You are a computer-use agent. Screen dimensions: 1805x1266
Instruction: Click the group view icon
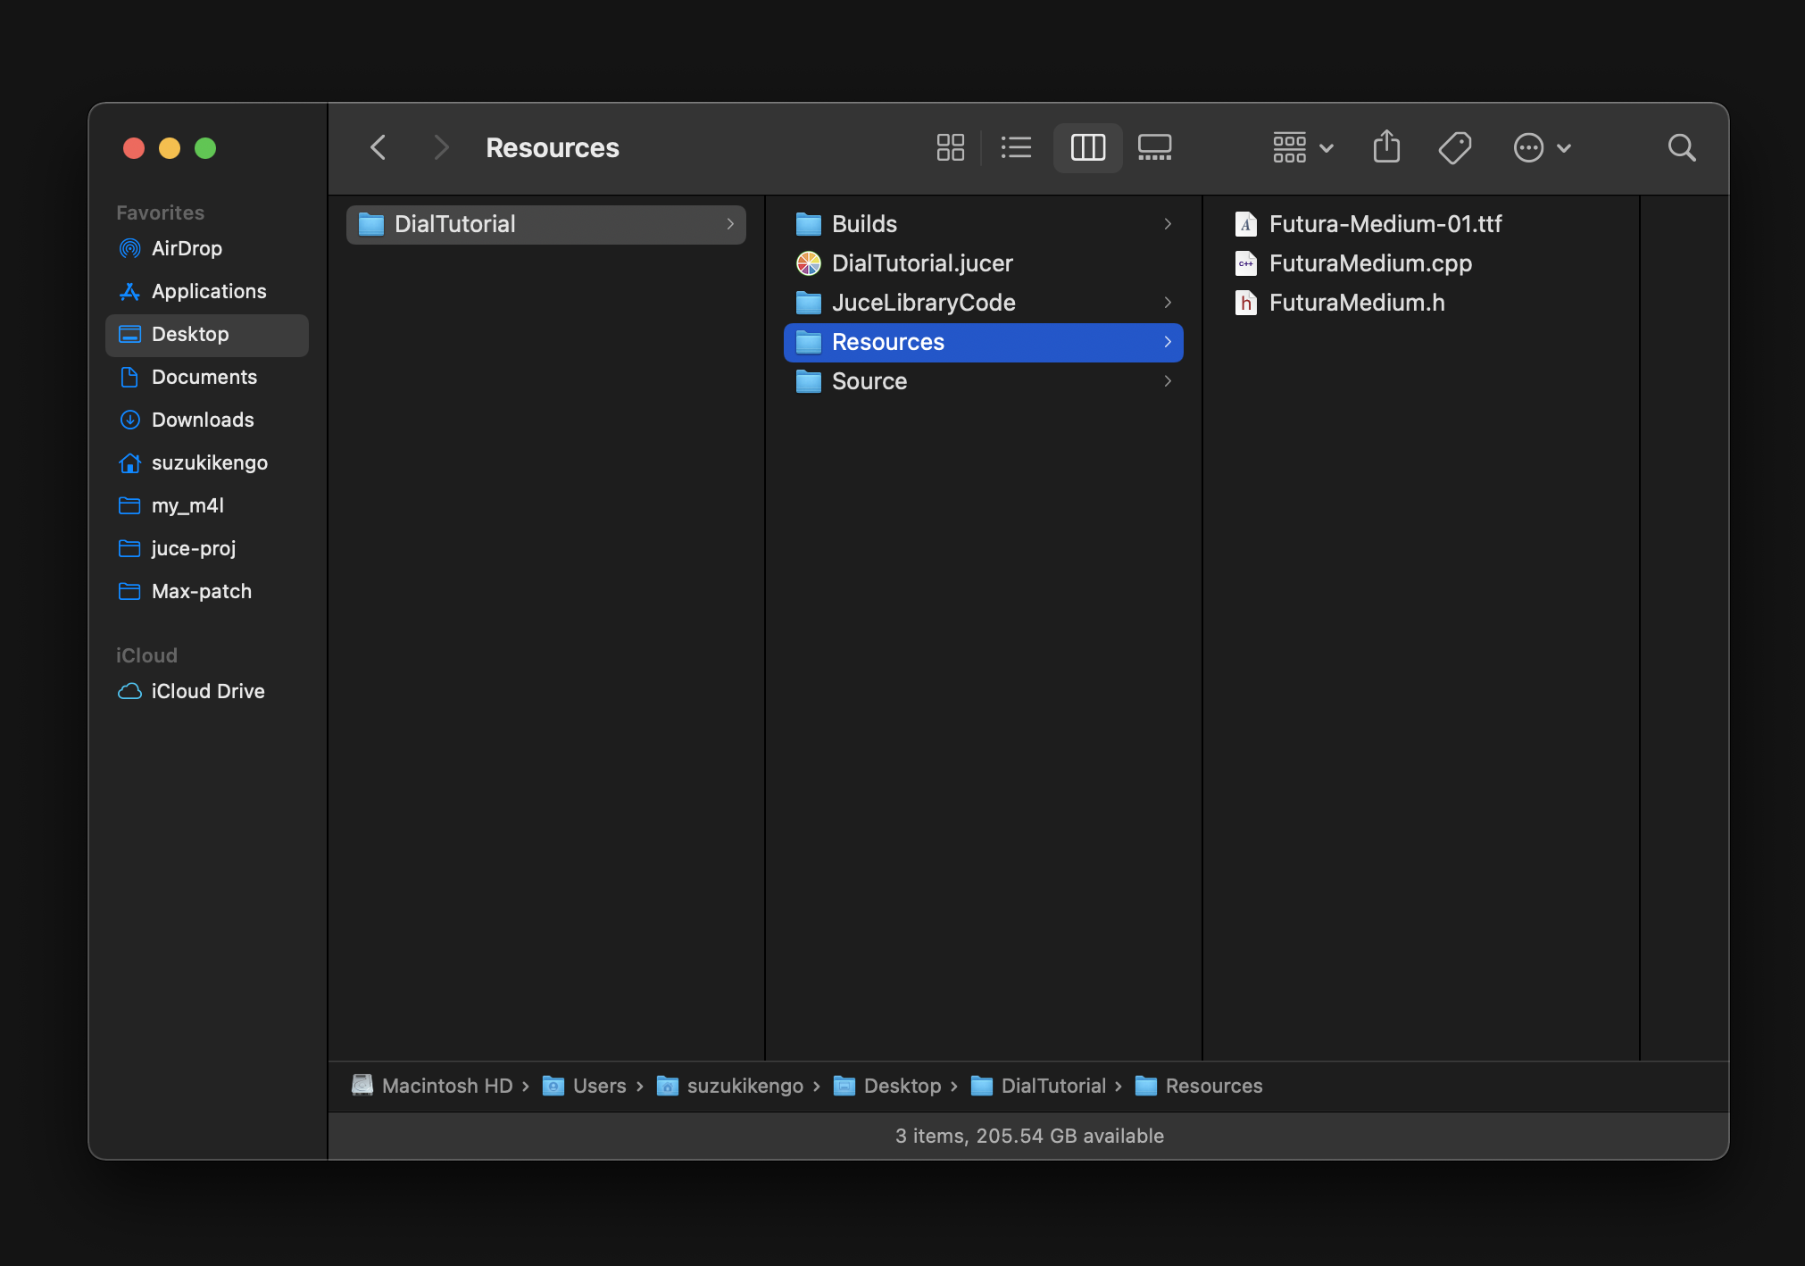[1289, 146]
